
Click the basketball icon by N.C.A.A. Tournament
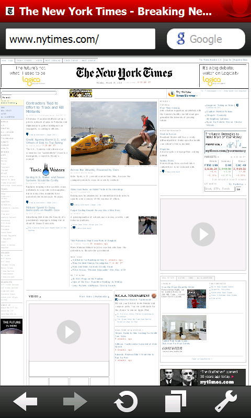click(x=154, y=295)
